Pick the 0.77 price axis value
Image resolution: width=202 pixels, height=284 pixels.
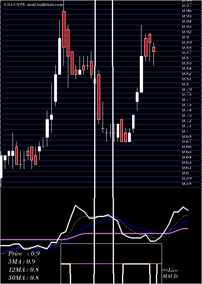coord(186,100)
